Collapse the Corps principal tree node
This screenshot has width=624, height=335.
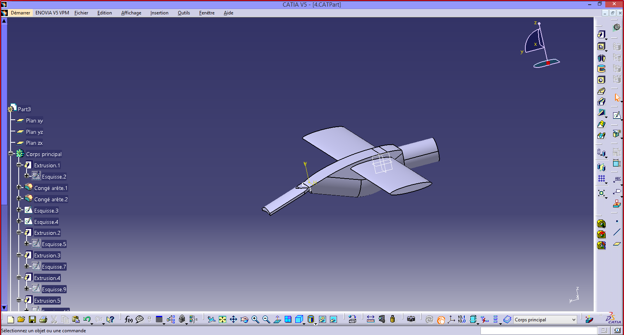(11, 154)
